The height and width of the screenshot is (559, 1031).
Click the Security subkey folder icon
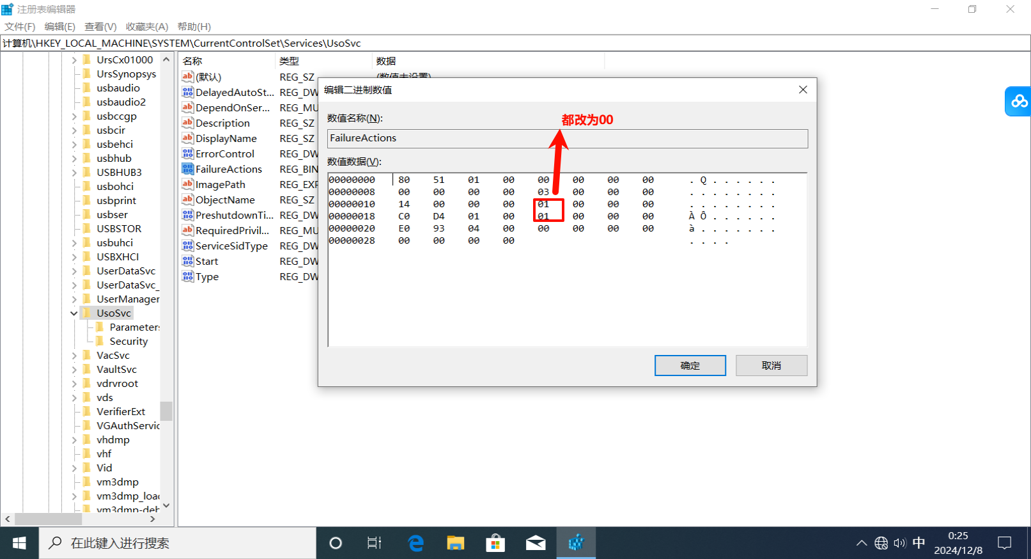point(100,341)
